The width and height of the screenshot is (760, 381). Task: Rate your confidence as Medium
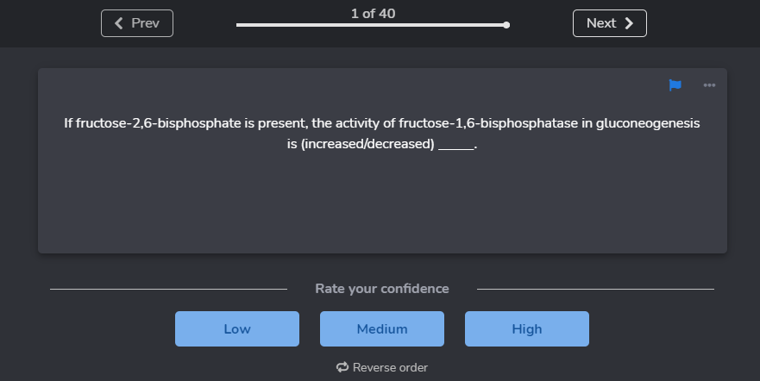click(382, 328)
